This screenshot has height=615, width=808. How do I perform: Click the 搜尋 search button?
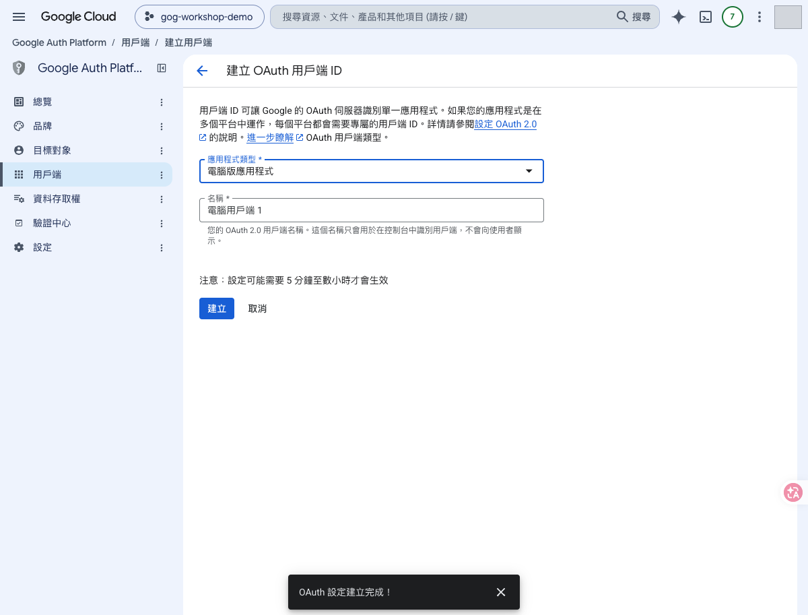coord(634,17)
